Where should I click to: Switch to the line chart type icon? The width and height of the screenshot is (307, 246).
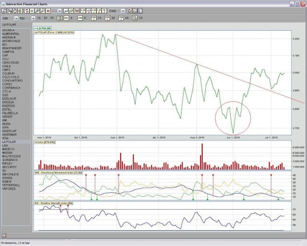[x=66, y=11]
